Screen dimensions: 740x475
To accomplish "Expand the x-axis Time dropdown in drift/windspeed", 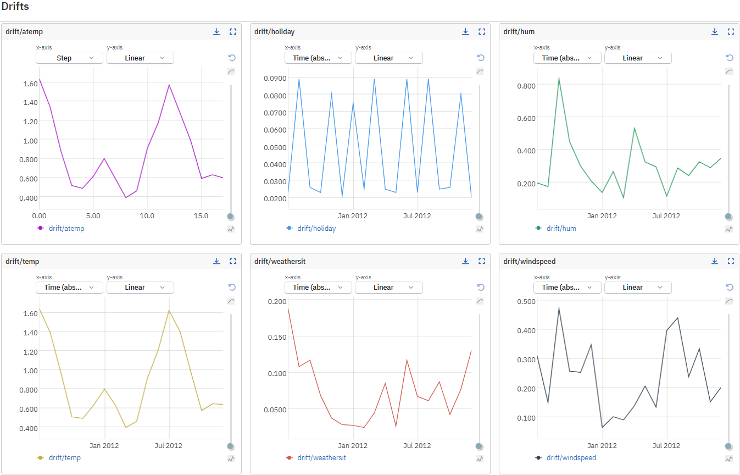I will [567, 287].
